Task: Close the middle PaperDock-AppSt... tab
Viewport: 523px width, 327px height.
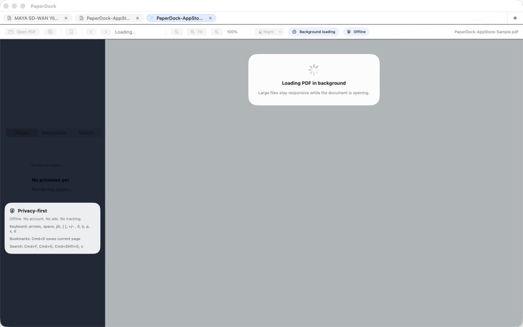Action: click(137, 18)
